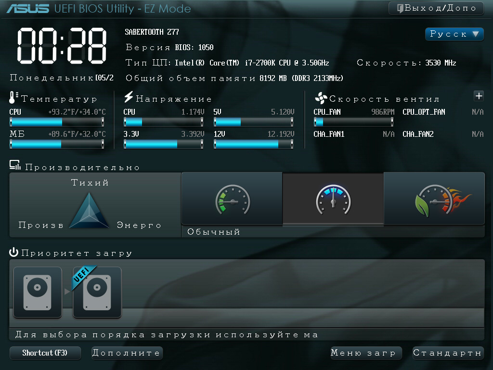Open the Русск language dropdown
This screenshot has width=493, height=370.
pyautogui.click(x=454, y=34)
